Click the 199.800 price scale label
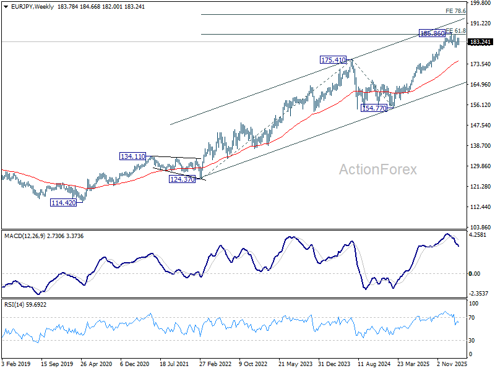Image resolution: width=495 pixels, height=371 pixels. pyautogui.click(x=480, y=3)
